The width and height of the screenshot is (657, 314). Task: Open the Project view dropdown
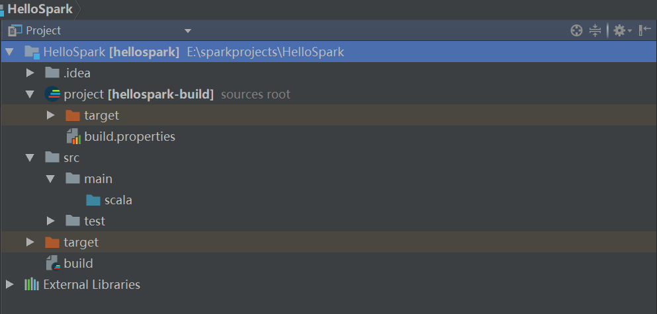[x=188, y=30]
